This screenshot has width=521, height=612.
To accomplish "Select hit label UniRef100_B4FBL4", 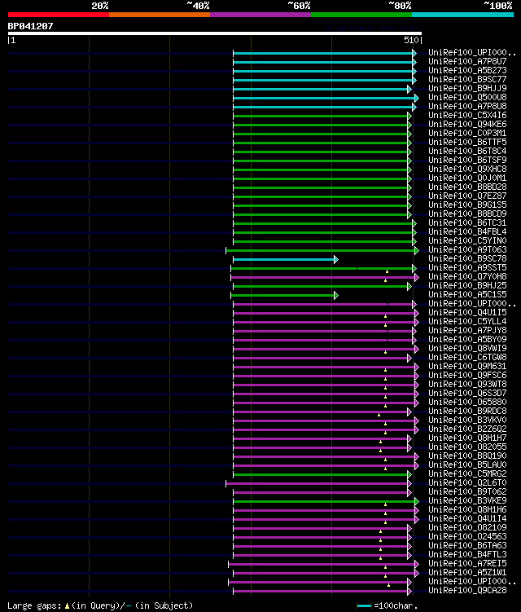I will (467, 231).
